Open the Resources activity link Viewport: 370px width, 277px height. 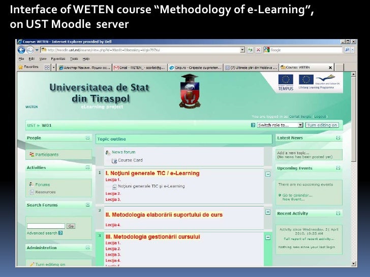(45, 192)
